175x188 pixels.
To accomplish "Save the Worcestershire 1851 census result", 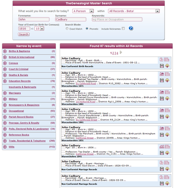I will (162, 135).
